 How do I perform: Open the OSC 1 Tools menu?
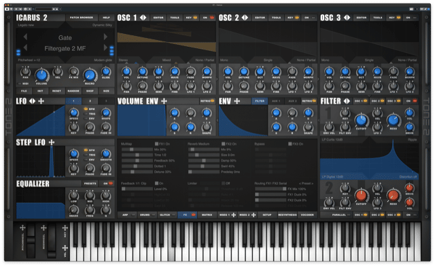pos(175,18)
